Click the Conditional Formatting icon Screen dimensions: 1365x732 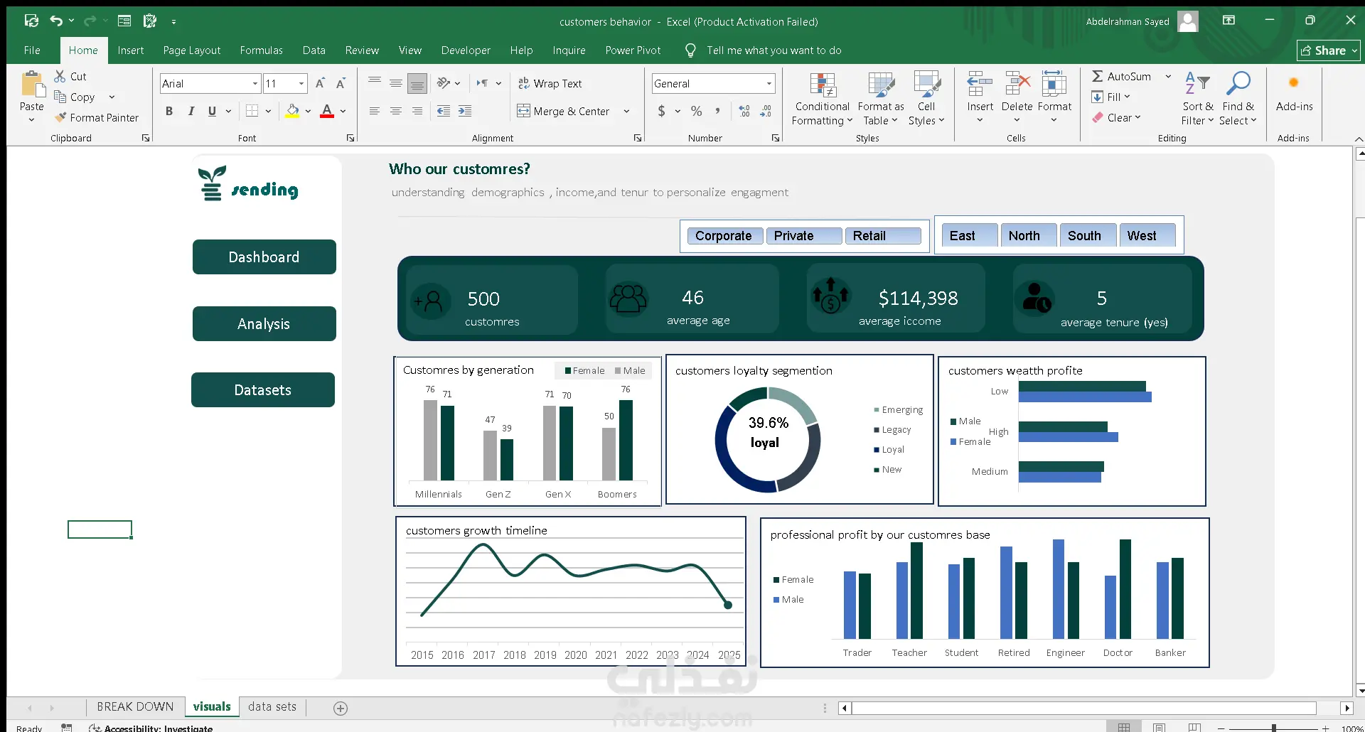click(822, 85)
